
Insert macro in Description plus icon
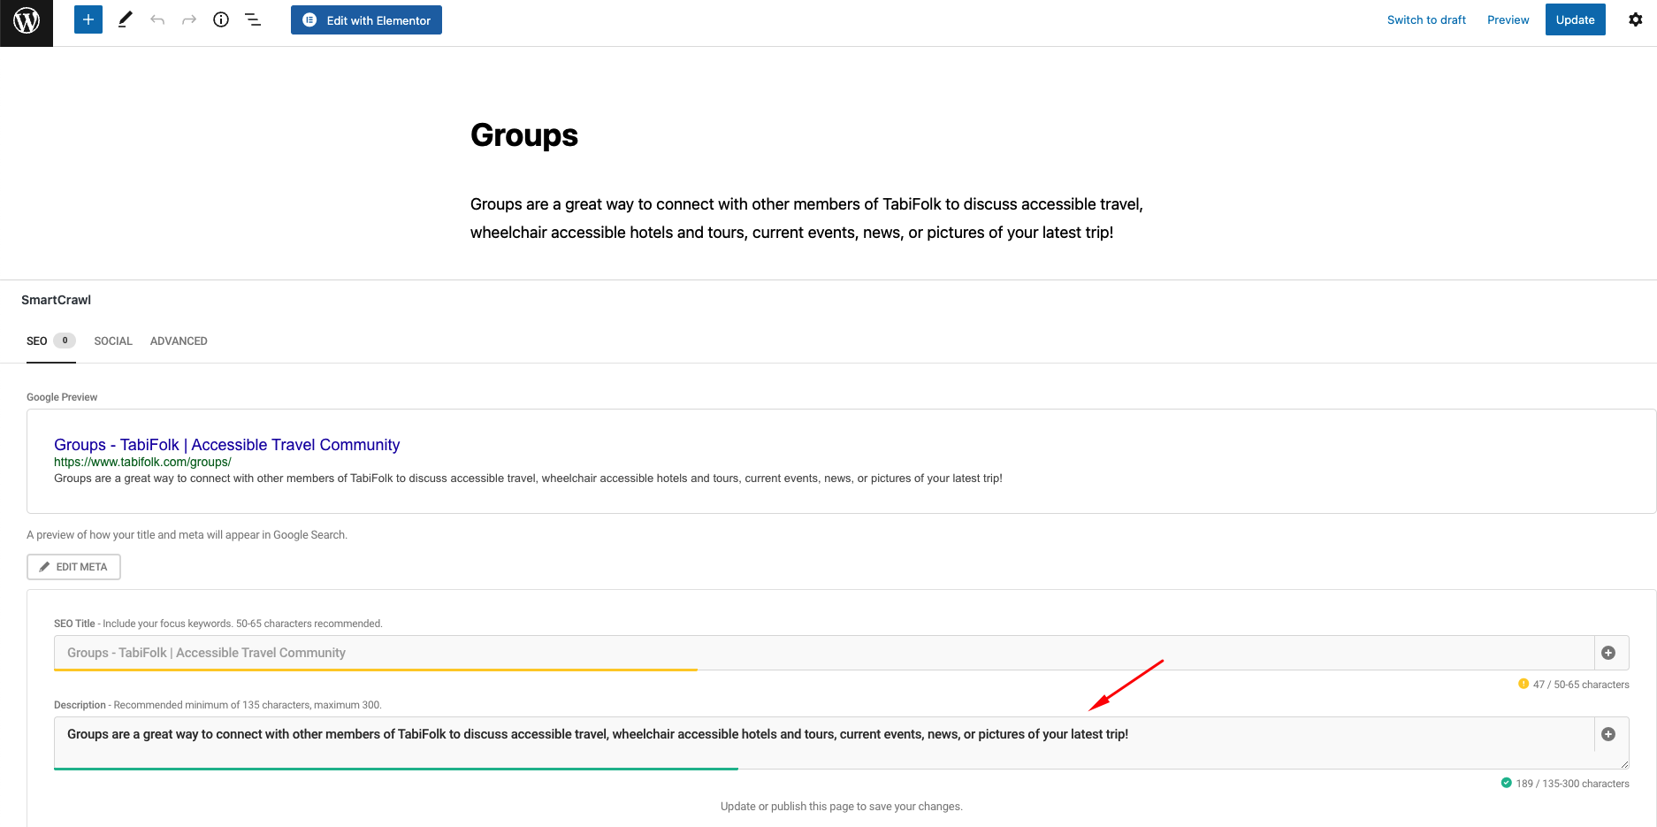tap(1608, 734)
